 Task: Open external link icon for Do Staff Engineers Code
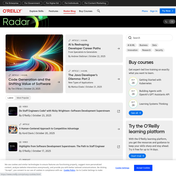119,111
